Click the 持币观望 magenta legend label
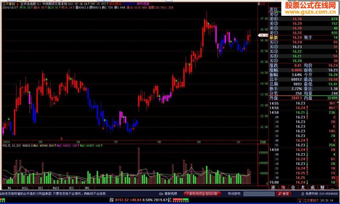 [143, 4]
